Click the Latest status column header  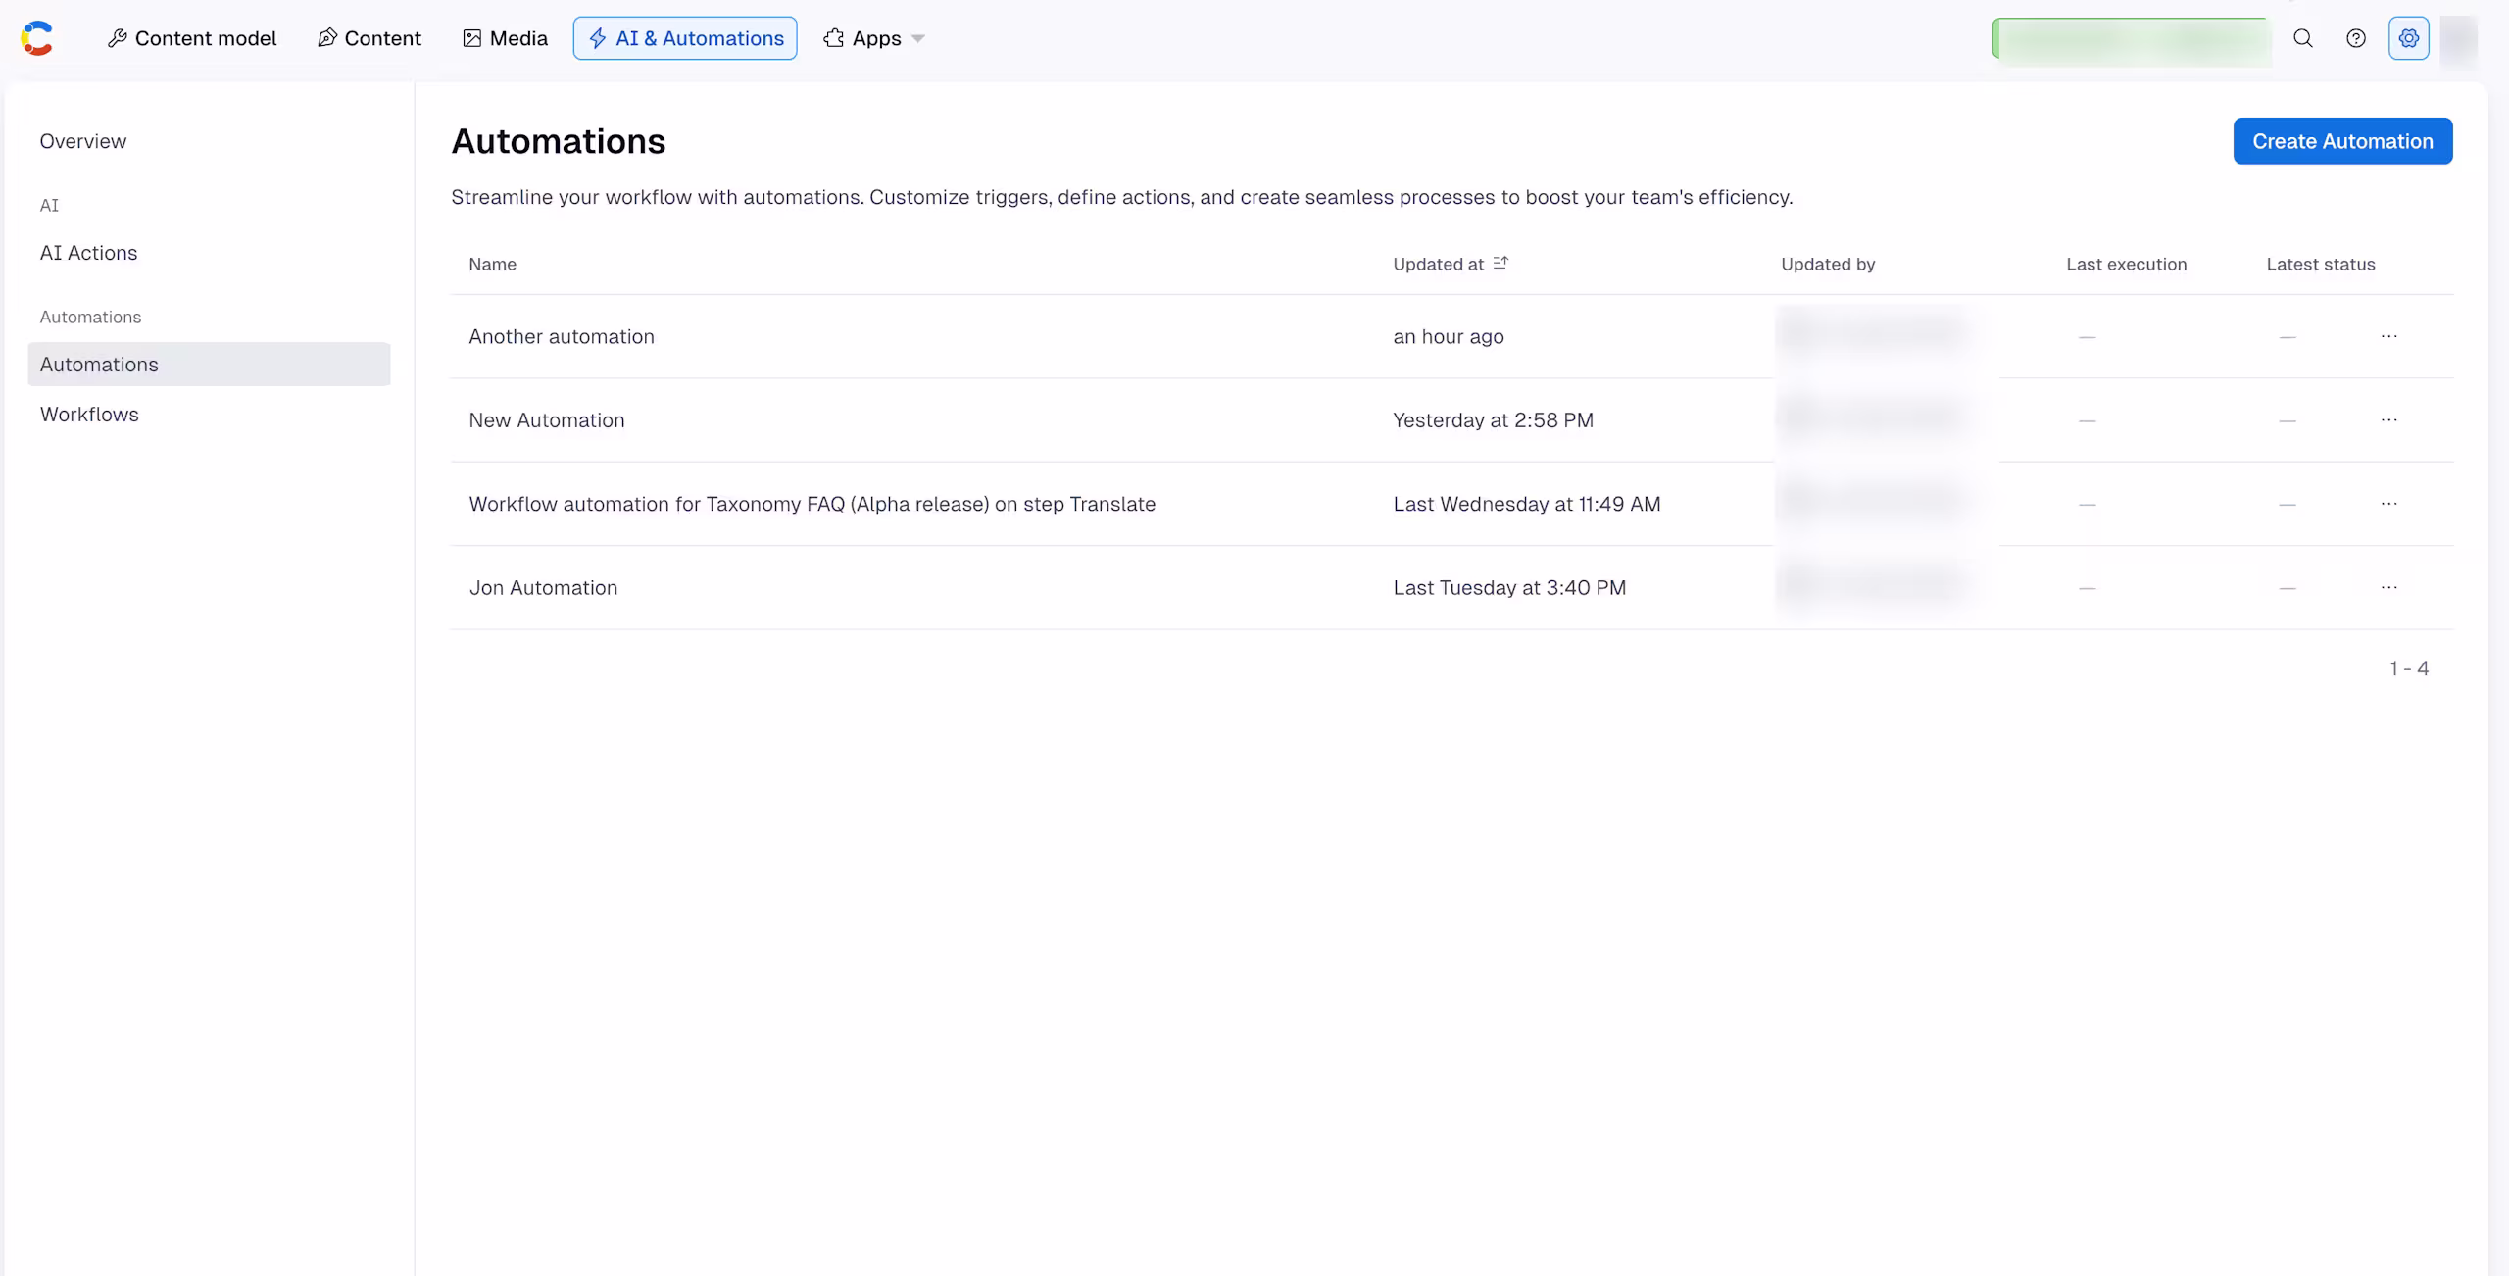click(x=2321, y=264)
